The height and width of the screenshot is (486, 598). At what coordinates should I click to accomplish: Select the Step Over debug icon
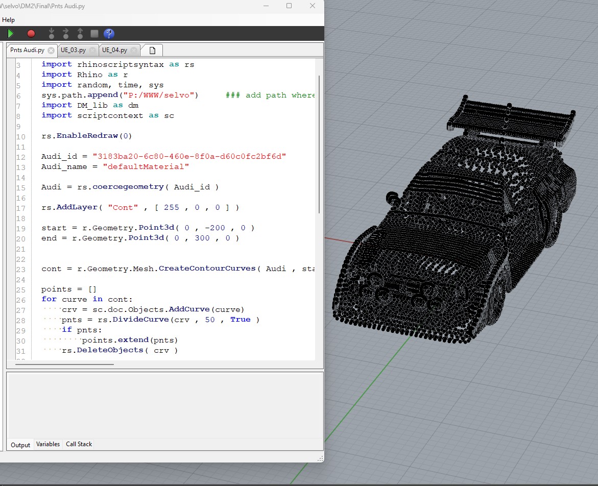pos(65,33)
